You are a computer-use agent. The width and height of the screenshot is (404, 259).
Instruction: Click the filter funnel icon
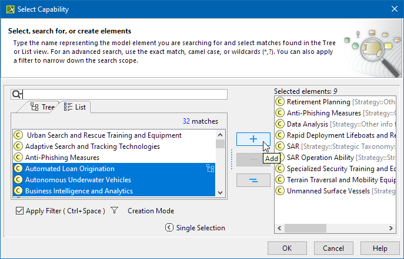pos(115,211)
